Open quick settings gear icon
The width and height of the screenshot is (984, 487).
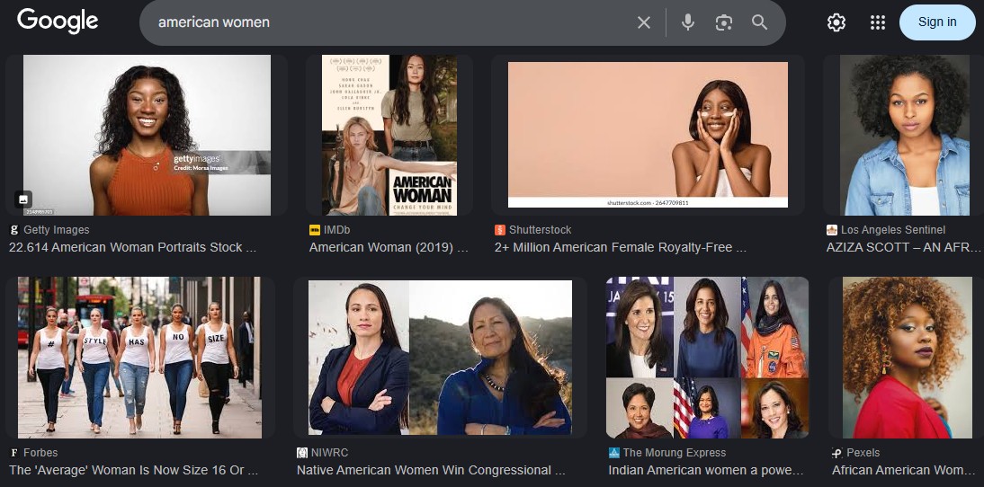coord(836,22)
